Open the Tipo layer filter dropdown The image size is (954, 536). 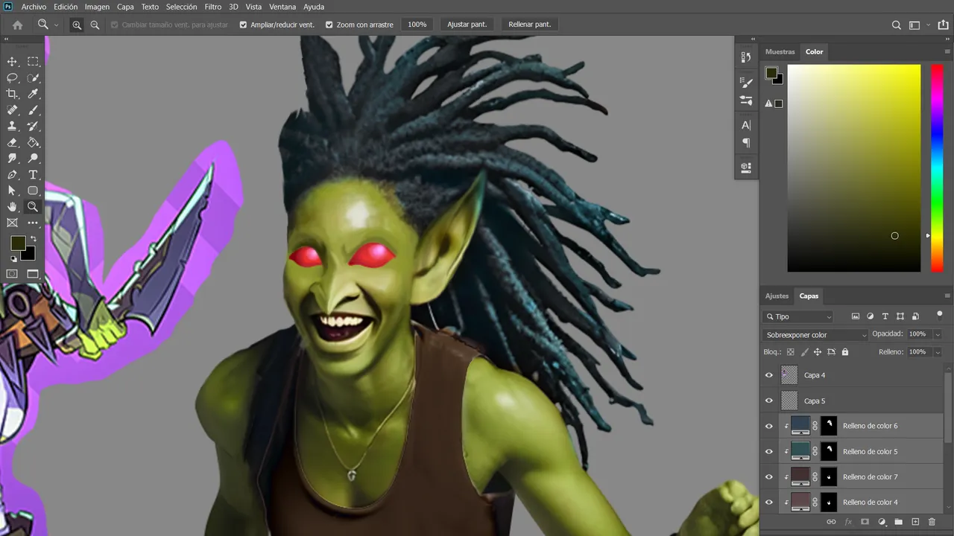pyautogui.click(x=798, y=316)
